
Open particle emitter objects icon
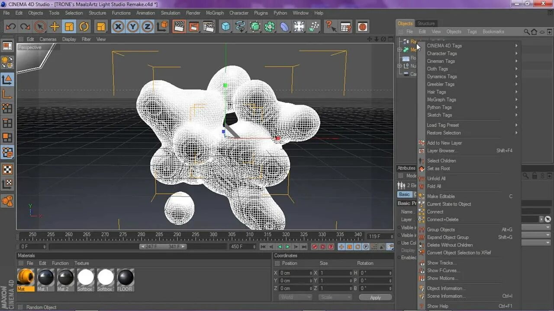[314, 27]
